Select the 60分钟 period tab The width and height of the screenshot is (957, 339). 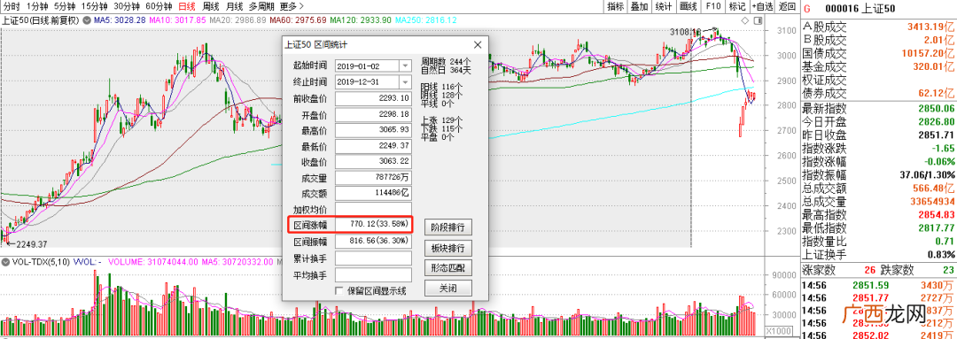tap(159, 7)
